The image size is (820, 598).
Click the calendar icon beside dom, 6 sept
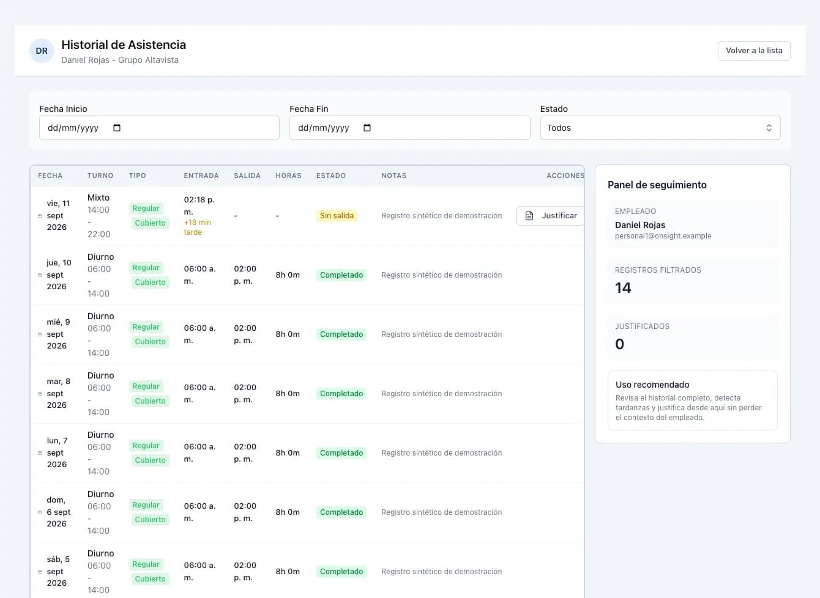tap(40, 512)
